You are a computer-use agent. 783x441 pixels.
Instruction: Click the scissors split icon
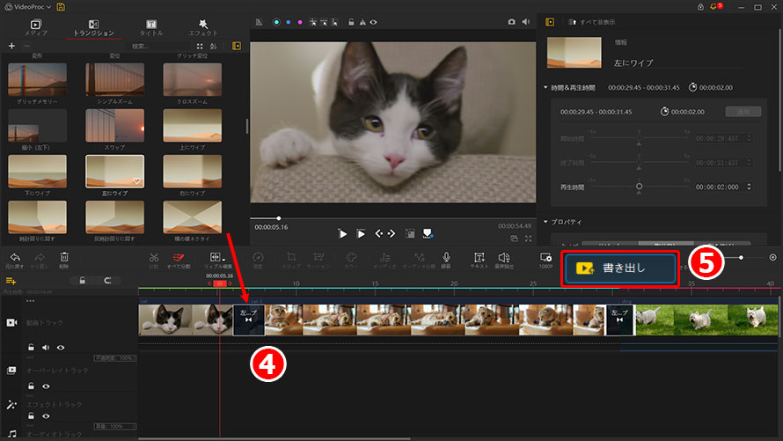[x=154, y=260]
